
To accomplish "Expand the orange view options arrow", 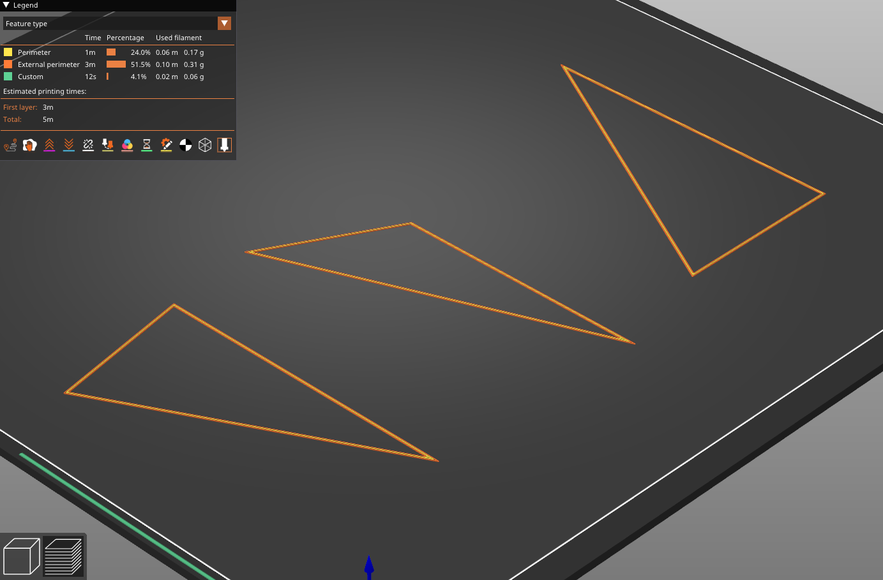I will point(224,23).
